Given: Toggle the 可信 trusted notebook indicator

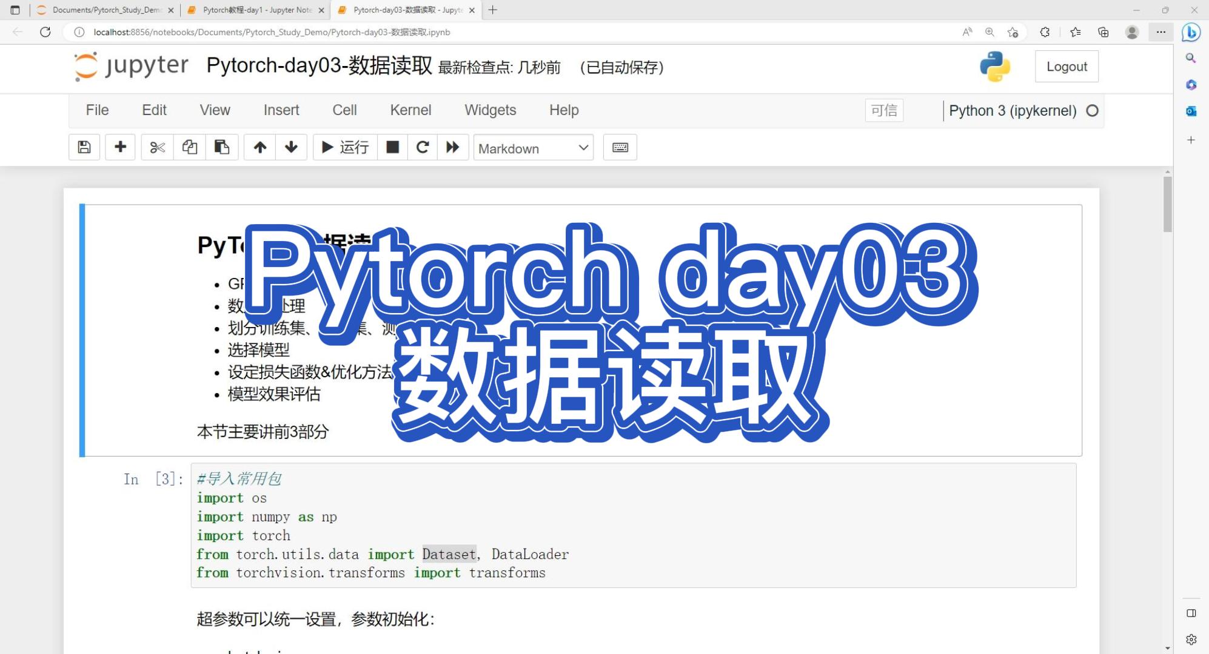Looking at the screenshot, I should (x=884, y=110).
